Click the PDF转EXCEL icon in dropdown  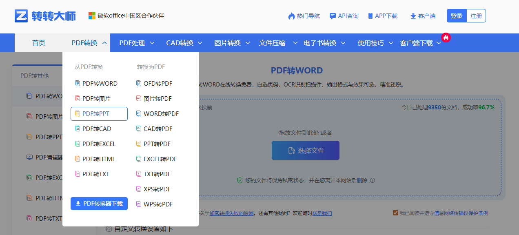(78, 144)
